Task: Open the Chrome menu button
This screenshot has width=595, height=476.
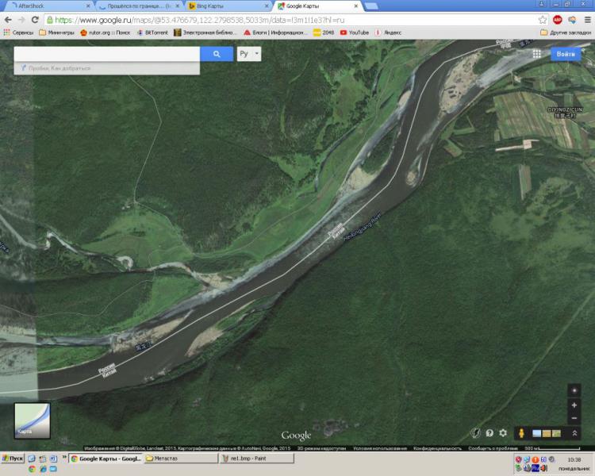Action: click(587, 19)
